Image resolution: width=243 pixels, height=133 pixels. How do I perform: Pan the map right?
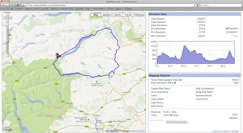[11, 18]
